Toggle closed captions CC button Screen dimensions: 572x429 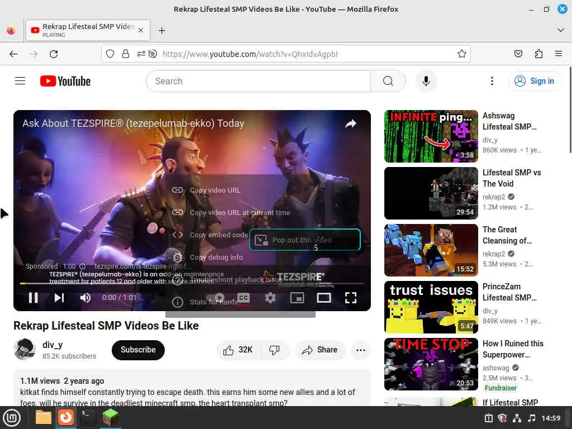pos(244,298)
